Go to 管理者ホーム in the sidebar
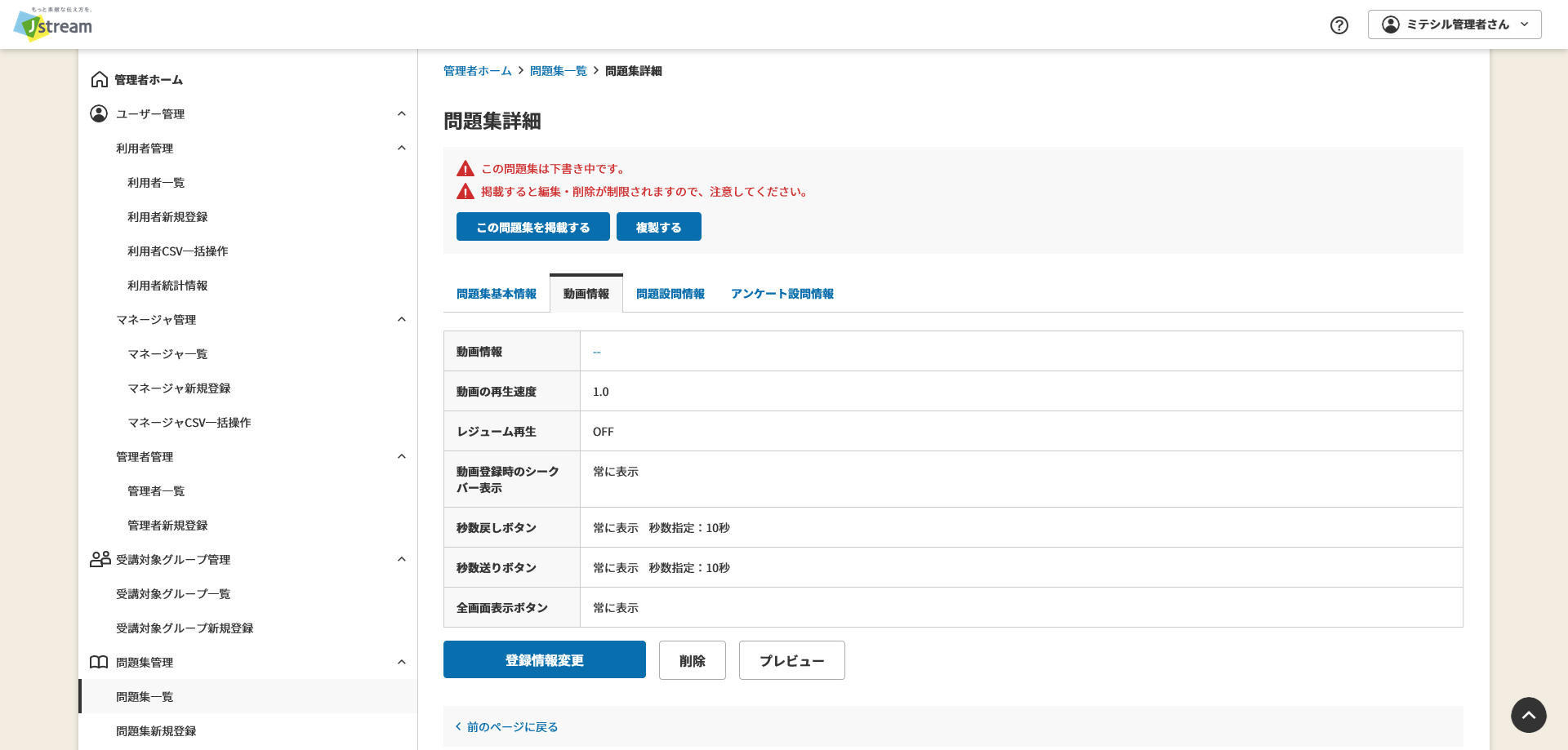This screenshot has height=750, width=1568. click(x=149, y=80)
